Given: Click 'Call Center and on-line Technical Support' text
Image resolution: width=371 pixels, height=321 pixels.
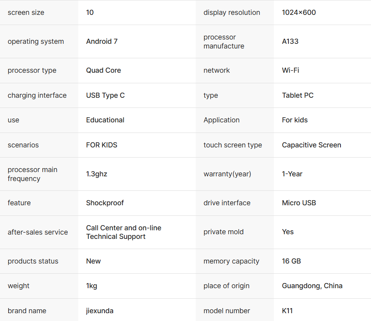Looking at the screenshot, I should 123,232.
